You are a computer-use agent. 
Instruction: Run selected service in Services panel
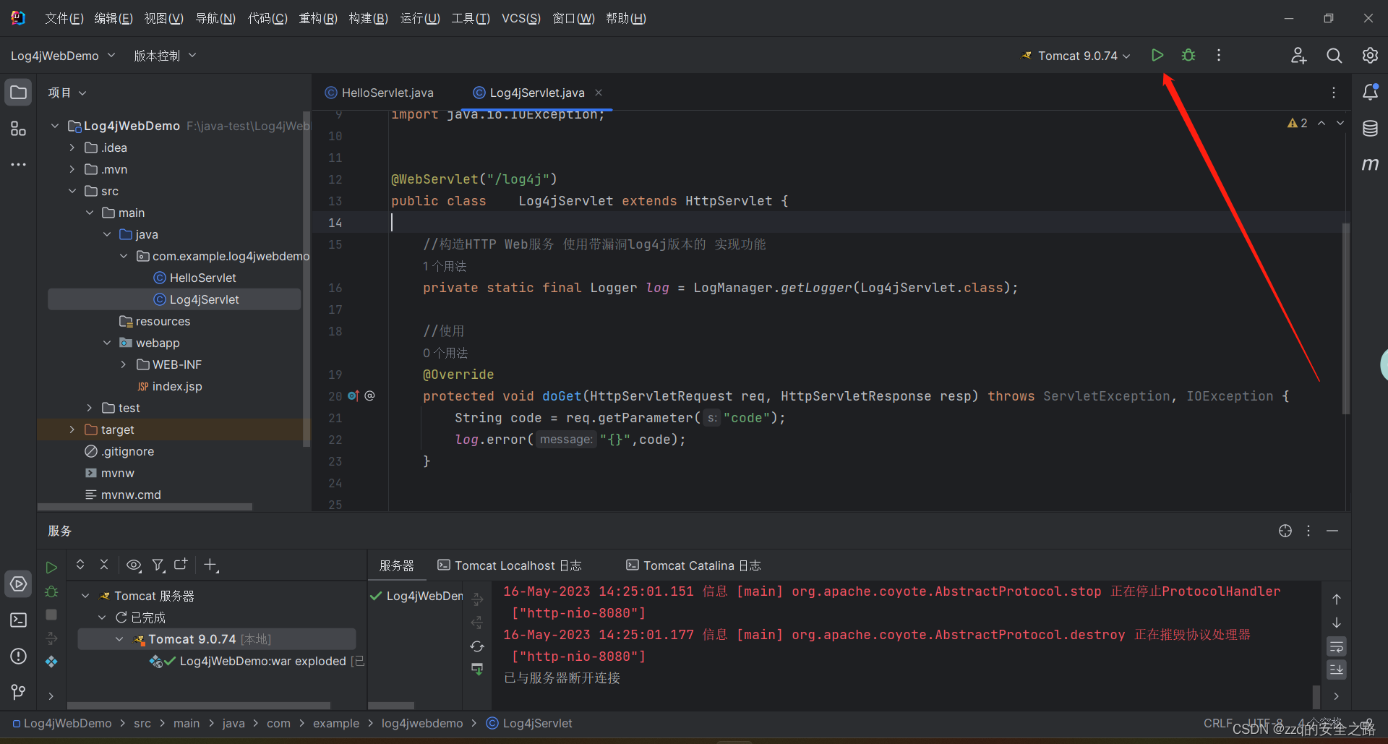tap(51, 568)
